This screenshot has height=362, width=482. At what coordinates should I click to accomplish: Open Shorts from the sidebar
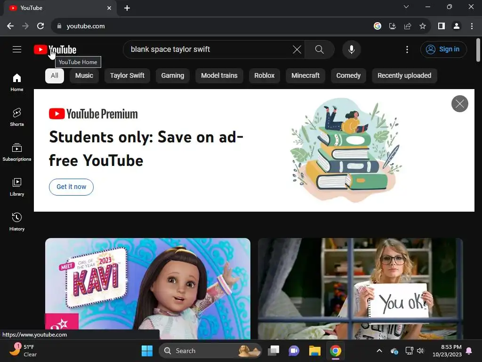(17, 117)
